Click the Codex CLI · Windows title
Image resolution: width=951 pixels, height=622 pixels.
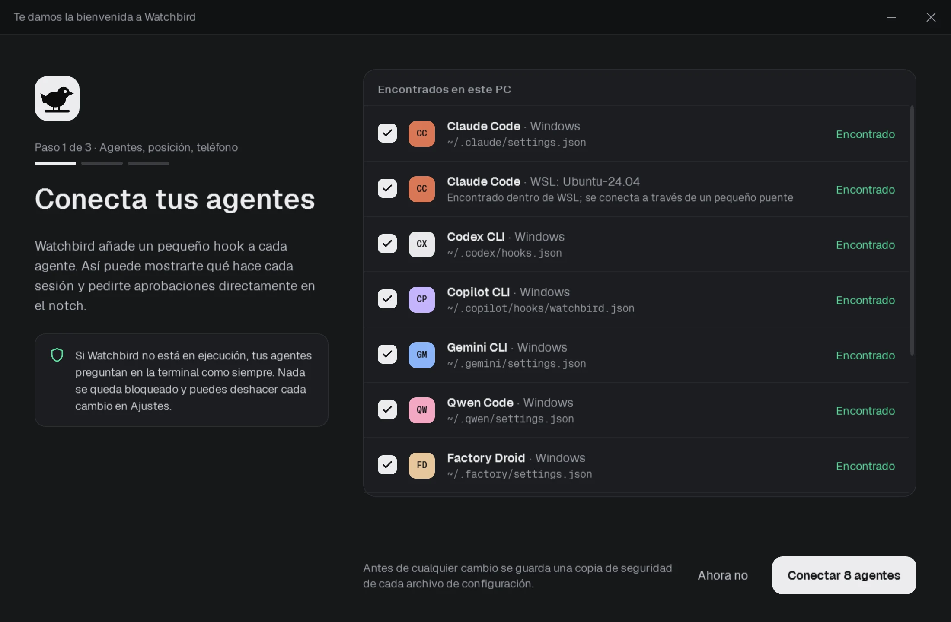click(506, 237)
